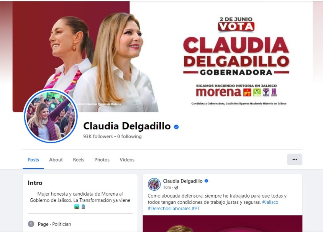Click the 0 following link

(130, 137)
